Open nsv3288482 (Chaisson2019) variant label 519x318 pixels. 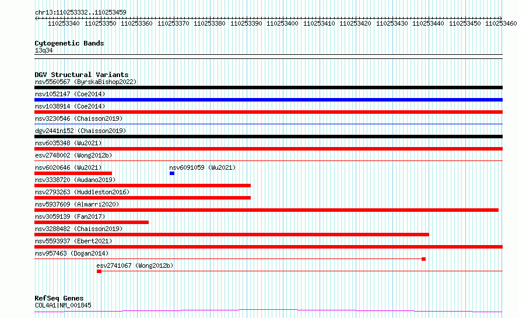[x=79, y=229]
